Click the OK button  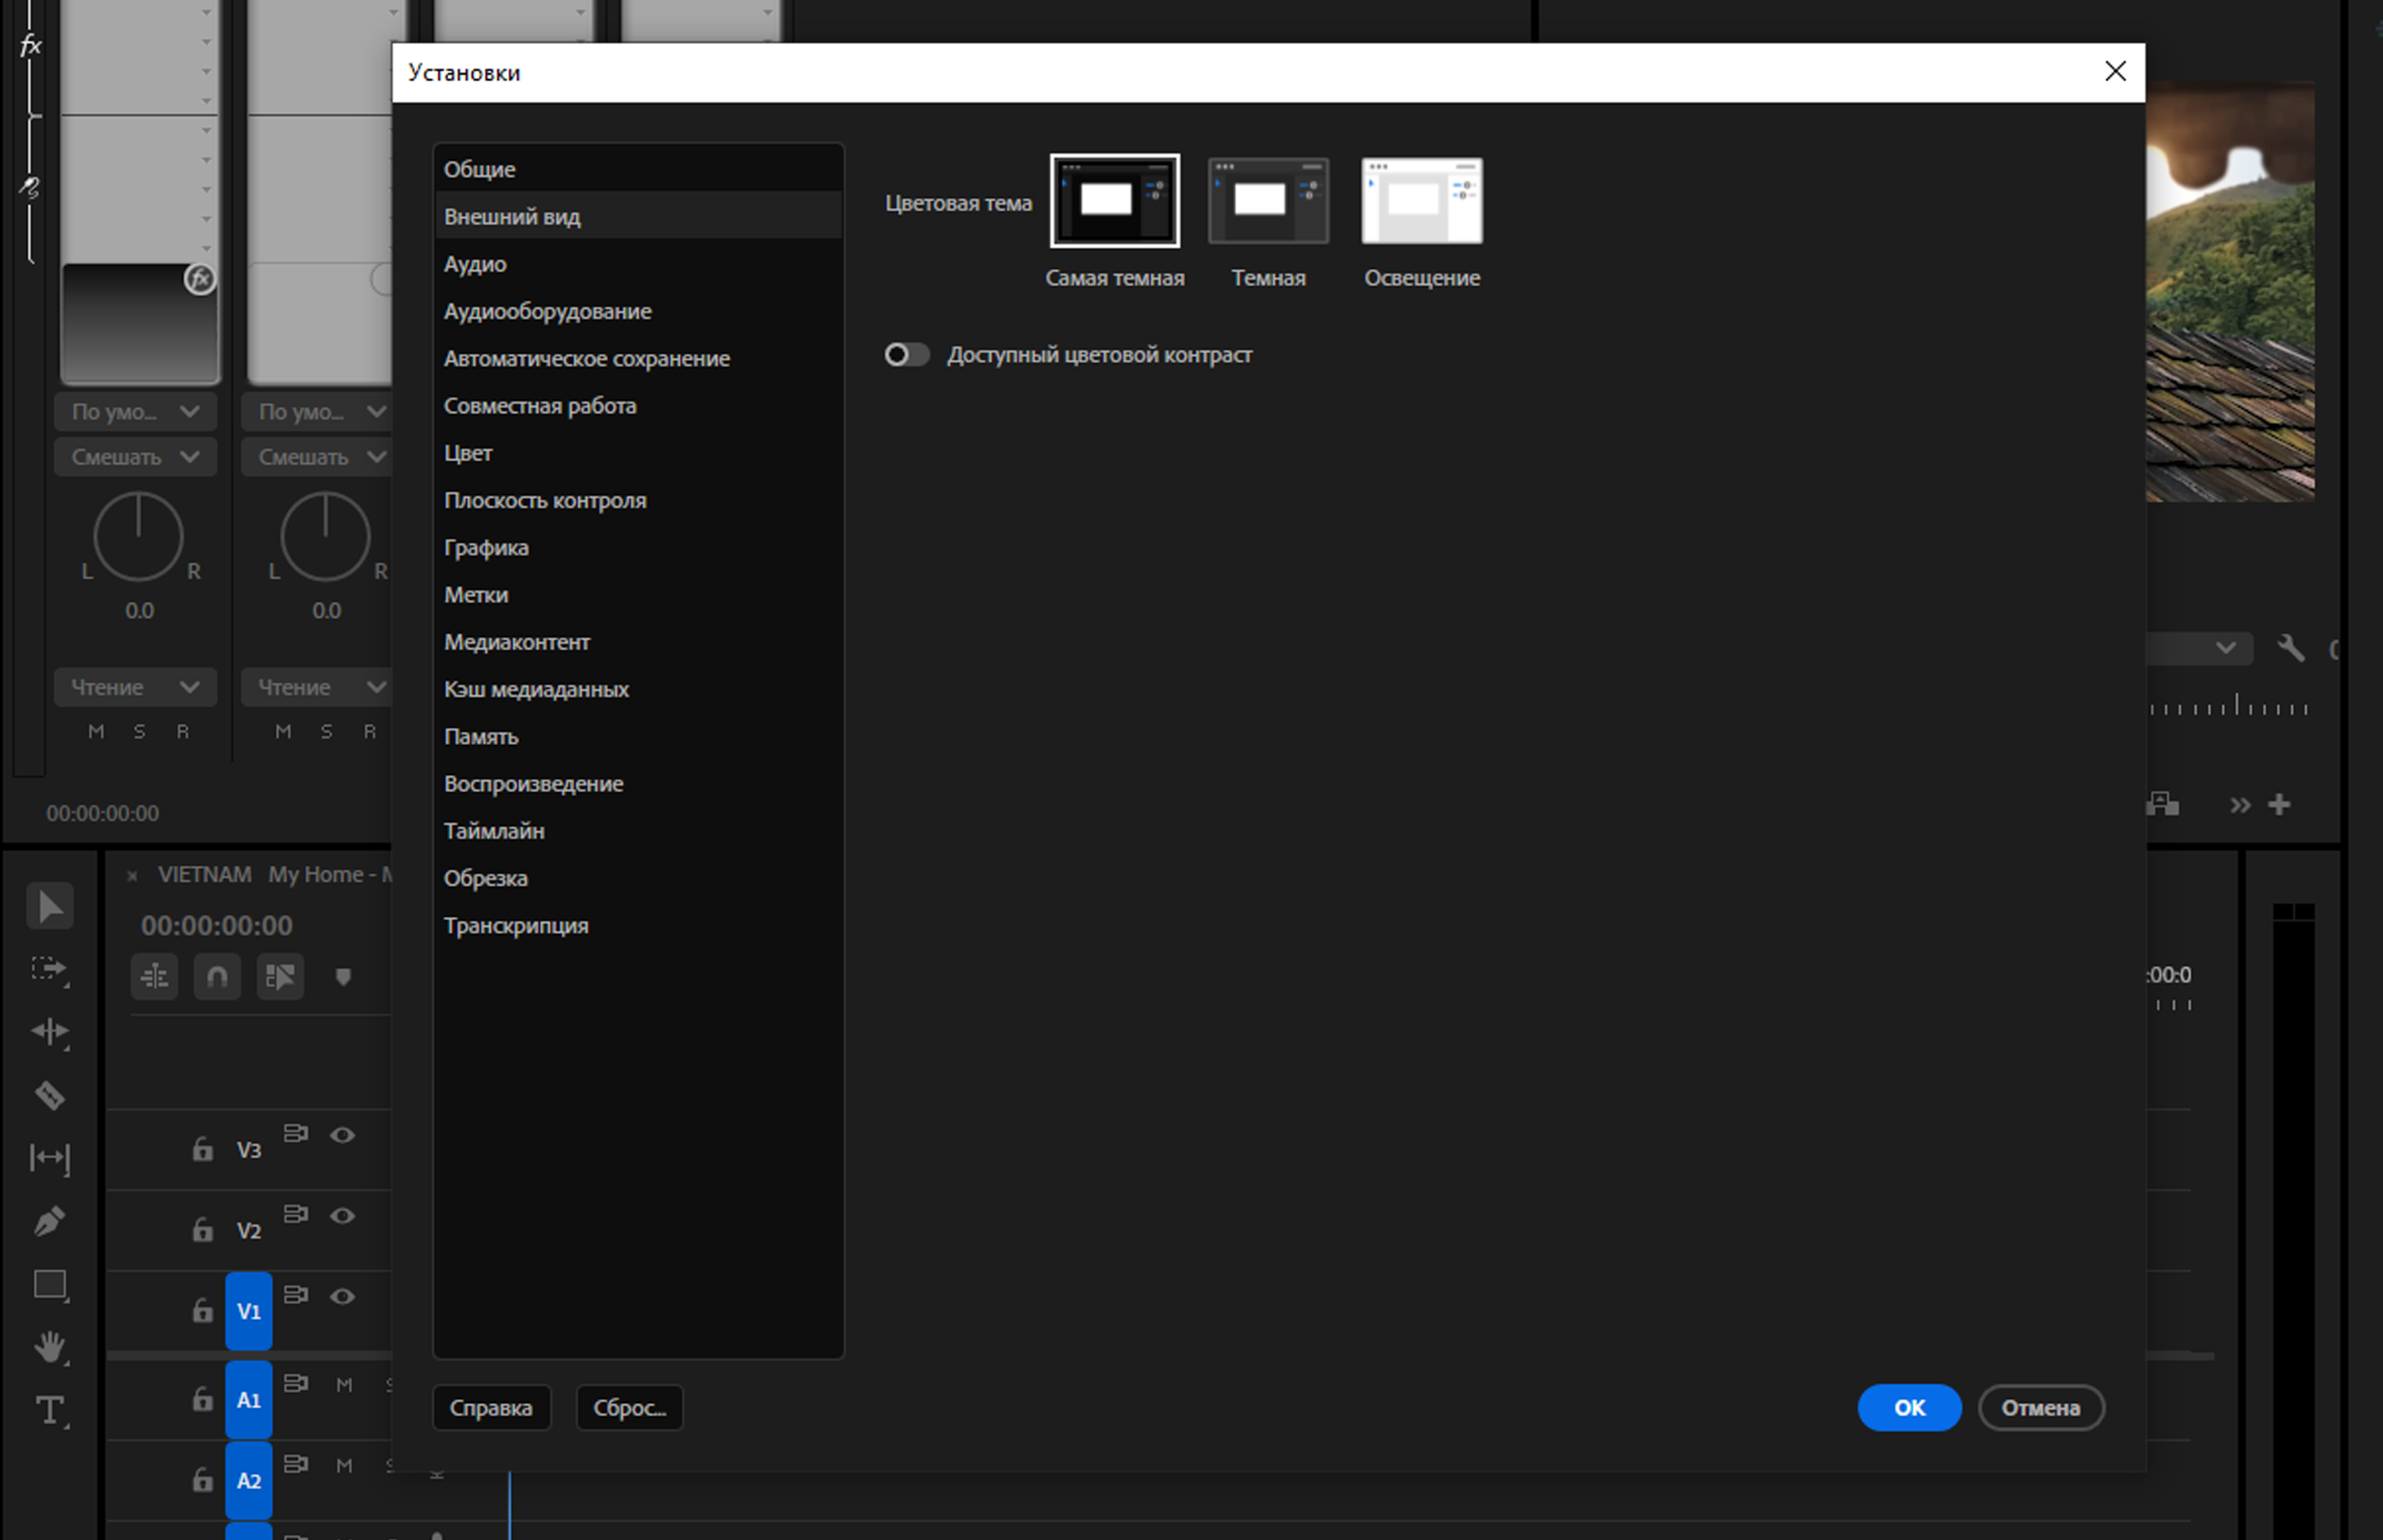point(1908,1407)
